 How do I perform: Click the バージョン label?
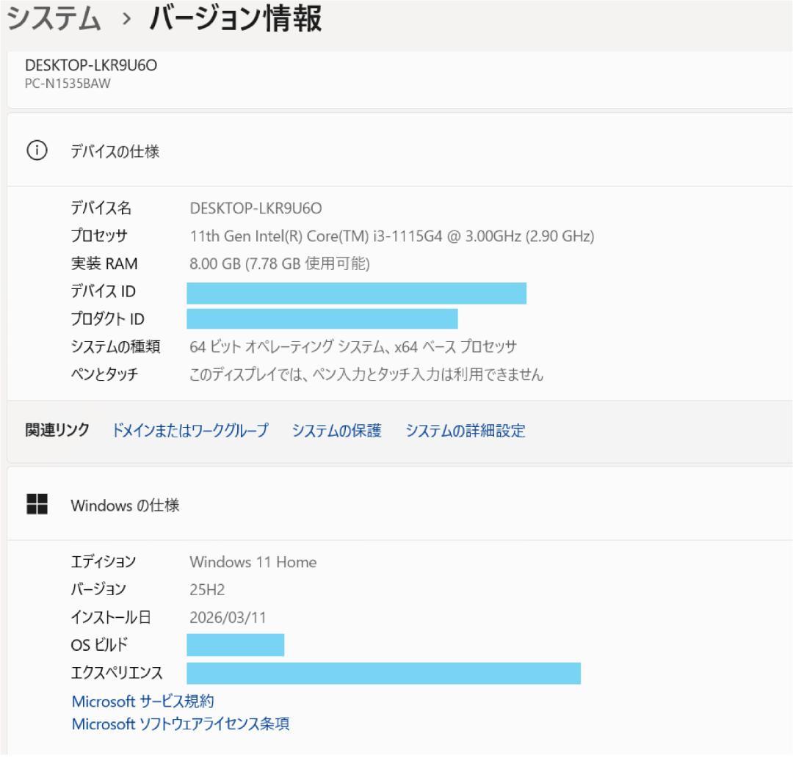click(98, 590)
